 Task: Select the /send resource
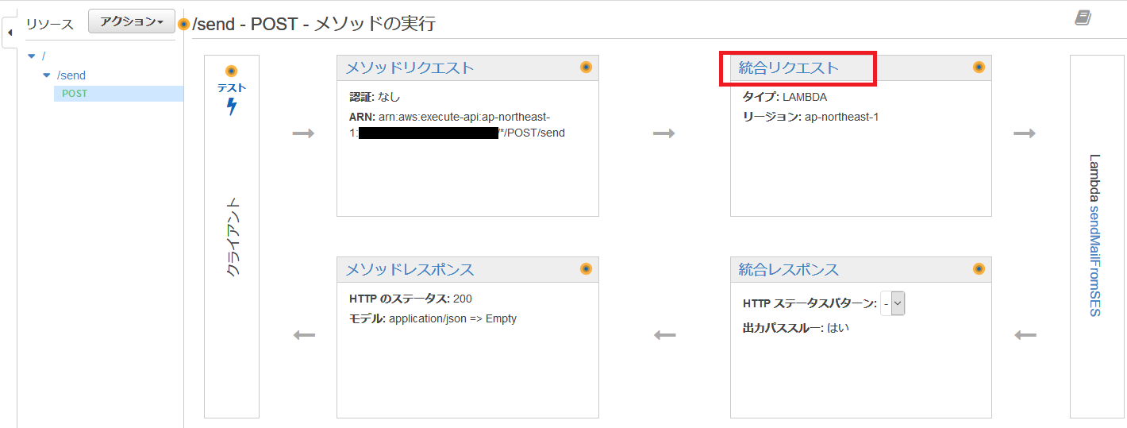pyautogui.click(x=71, y=75)
